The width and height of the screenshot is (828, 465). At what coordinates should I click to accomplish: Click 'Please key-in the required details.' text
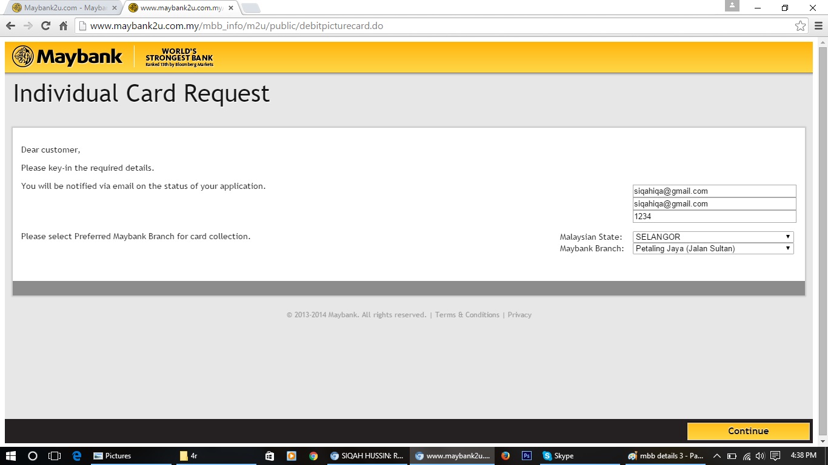click(x=87, y=168)
